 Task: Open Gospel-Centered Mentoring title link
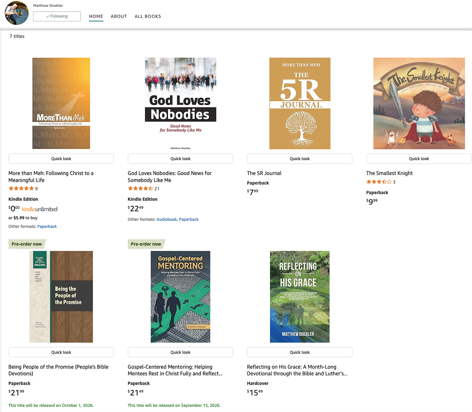(x=175, y=370)
